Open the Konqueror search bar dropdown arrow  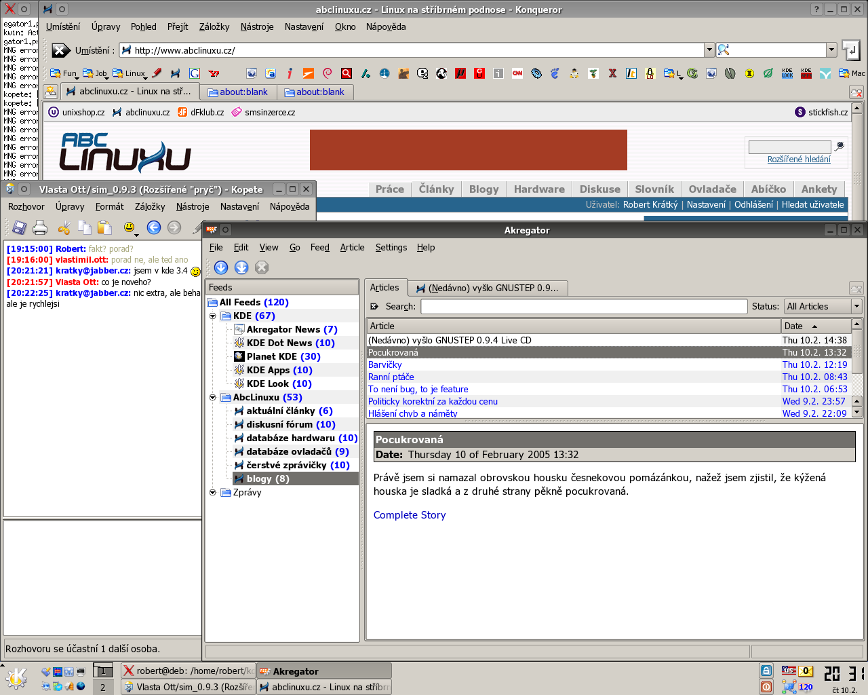click(x=831, y=50)
